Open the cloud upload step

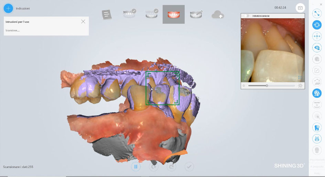coord(218,14)
